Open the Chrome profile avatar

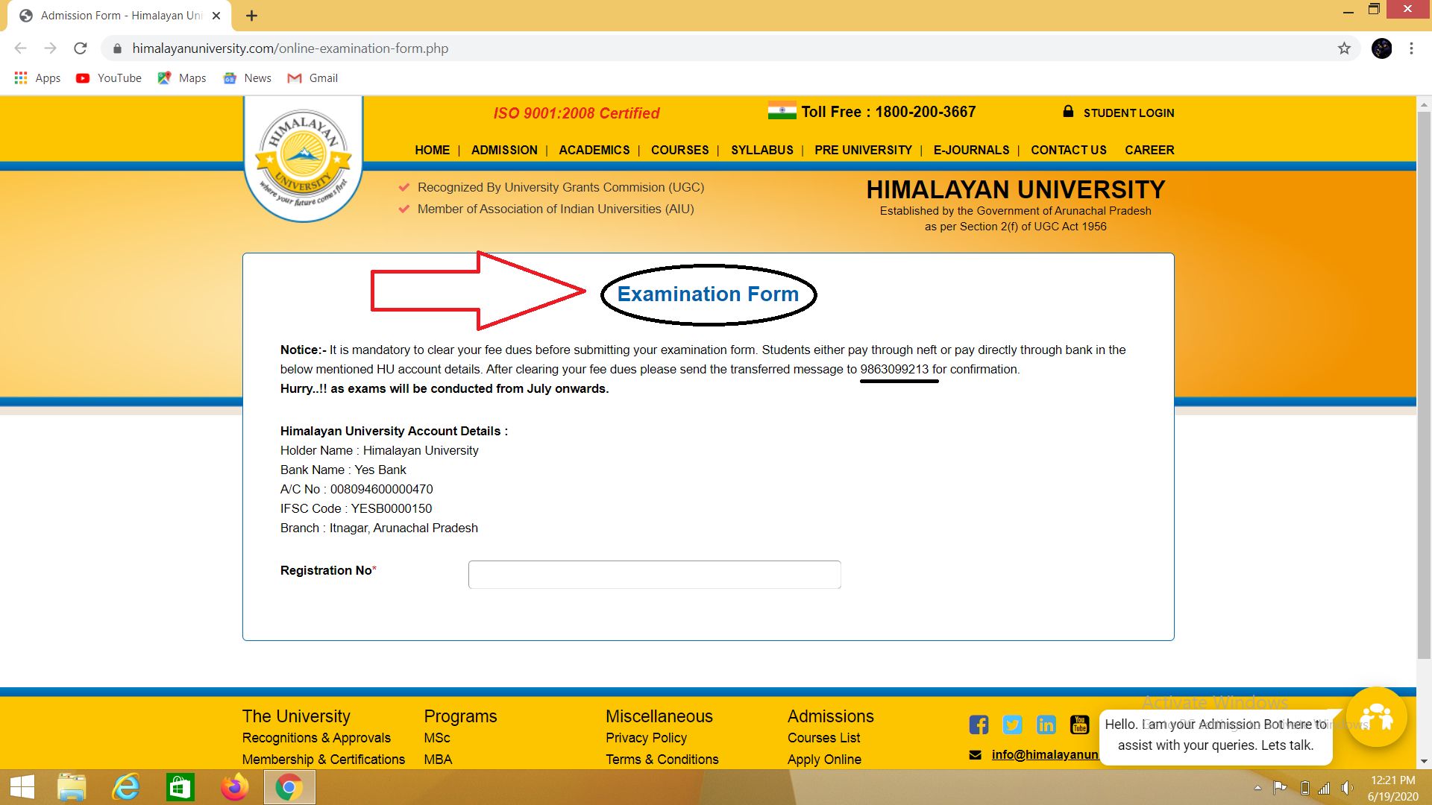tap(1381, 48)
